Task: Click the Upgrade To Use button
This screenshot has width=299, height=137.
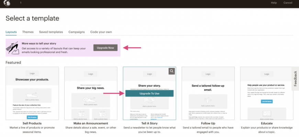Action: pos(149,93)
